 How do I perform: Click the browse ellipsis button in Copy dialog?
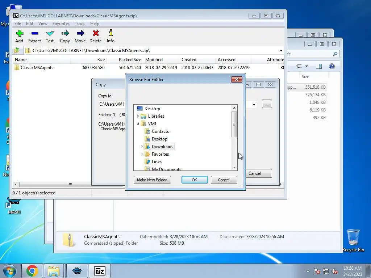pos(267,104)
